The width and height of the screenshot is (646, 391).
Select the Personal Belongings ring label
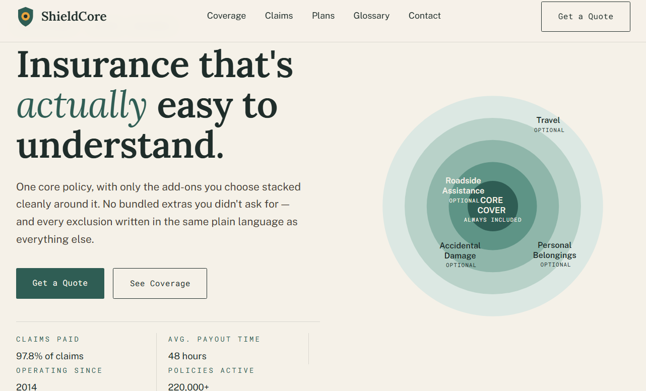(555, 254)
